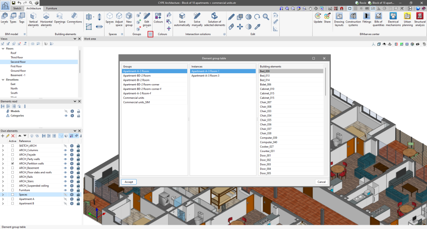
Task: Click Cancel in Element group table
Action: 321,182
